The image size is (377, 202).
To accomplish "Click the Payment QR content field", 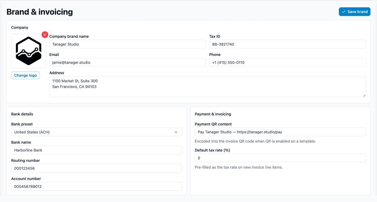I will pos(280,132).
